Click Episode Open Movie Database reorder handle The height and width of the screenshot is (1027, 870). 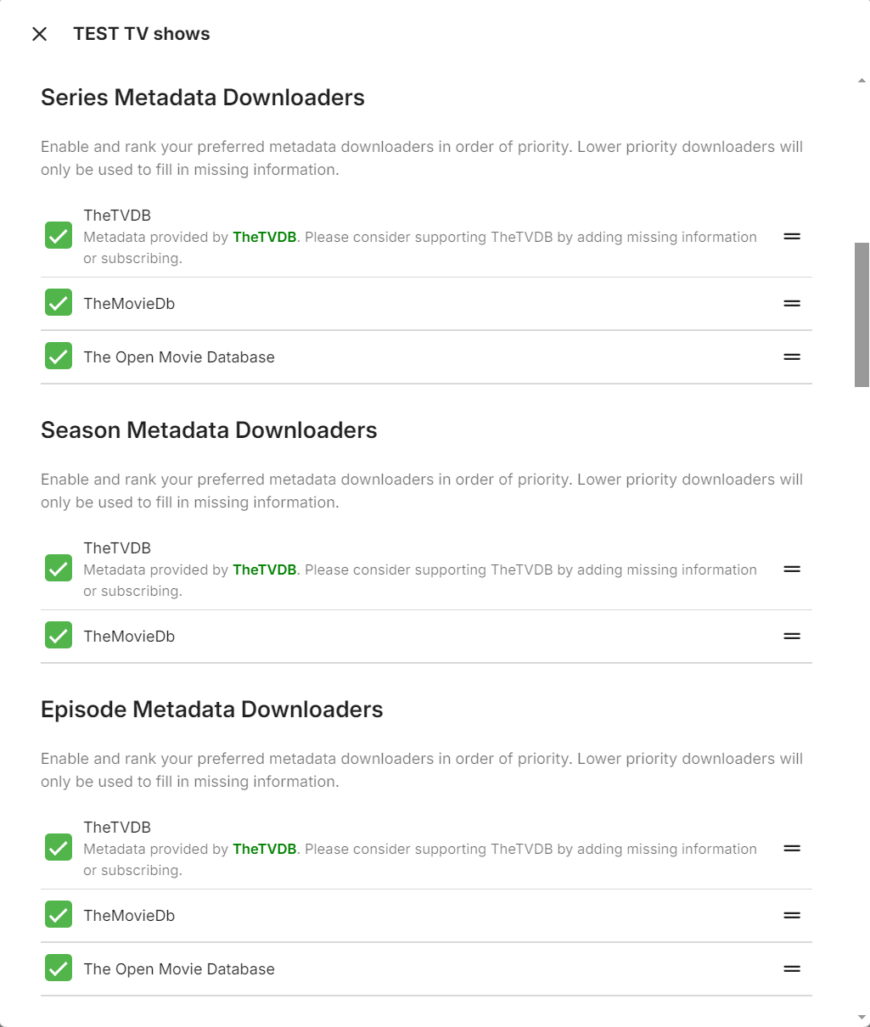pos(792,969)
